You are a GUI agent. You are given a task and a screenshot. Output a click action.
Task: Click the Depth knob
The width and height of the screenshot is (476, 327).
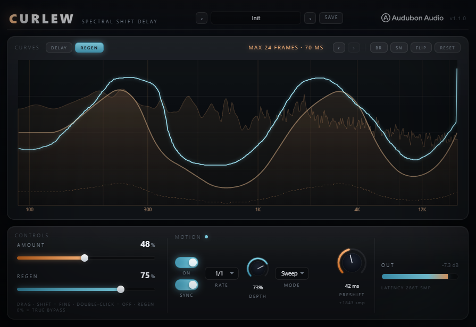tap(257, 268)
